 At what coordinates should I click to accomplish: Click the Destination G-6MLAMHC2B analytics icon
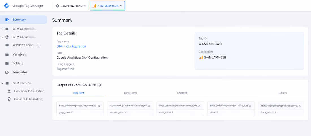tap(201, 58)
